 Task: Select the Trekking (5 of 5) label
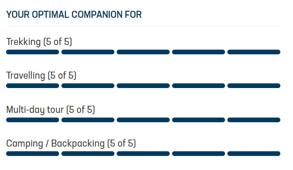click(39, 42)
